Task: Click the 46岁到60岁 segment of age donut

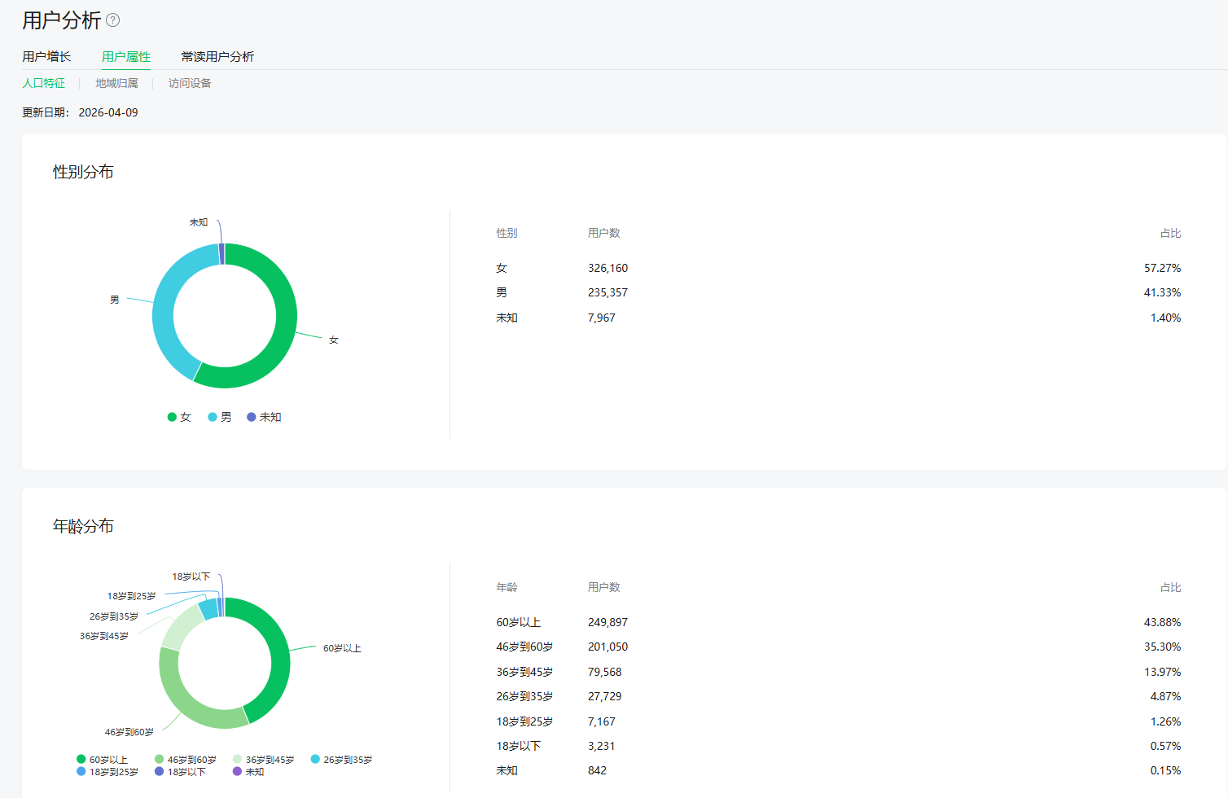Action: tap(187, 702)
